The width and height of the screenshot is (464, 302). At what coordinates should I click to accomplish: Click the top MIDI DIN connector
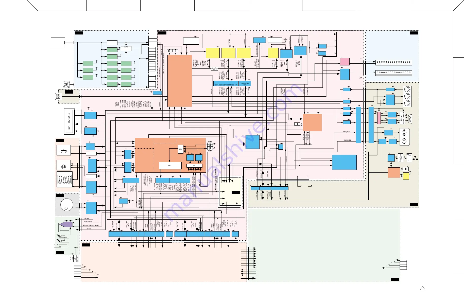(x=407, y=90)
